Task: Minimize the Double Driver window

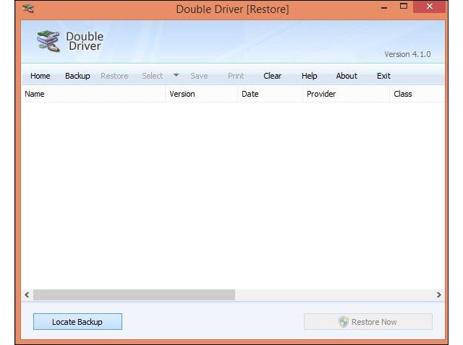Action: click(x=384, y=8)
